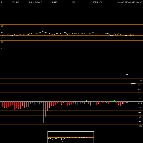Click the mini overview chart at bottom

coord(71,137)
